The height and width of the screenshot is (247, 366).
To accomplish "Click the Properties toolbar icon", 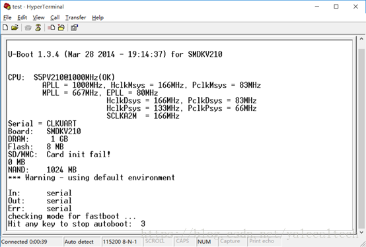I will [75, 28].
